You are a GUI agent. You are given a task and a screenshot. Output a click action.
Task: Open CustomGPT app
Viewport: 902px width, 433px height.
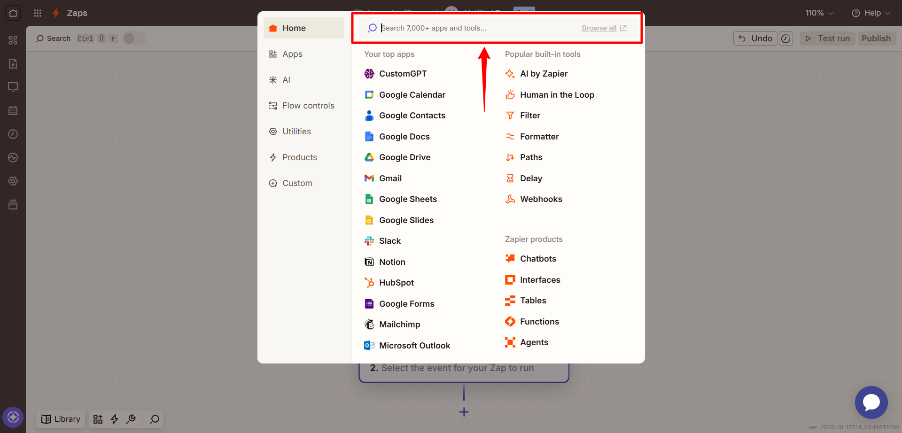pyautogui.click(x=396, y=74)
